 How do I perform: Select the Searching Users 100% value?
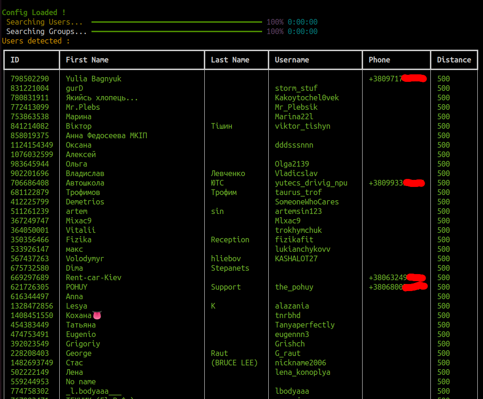(x=275, y=22)
